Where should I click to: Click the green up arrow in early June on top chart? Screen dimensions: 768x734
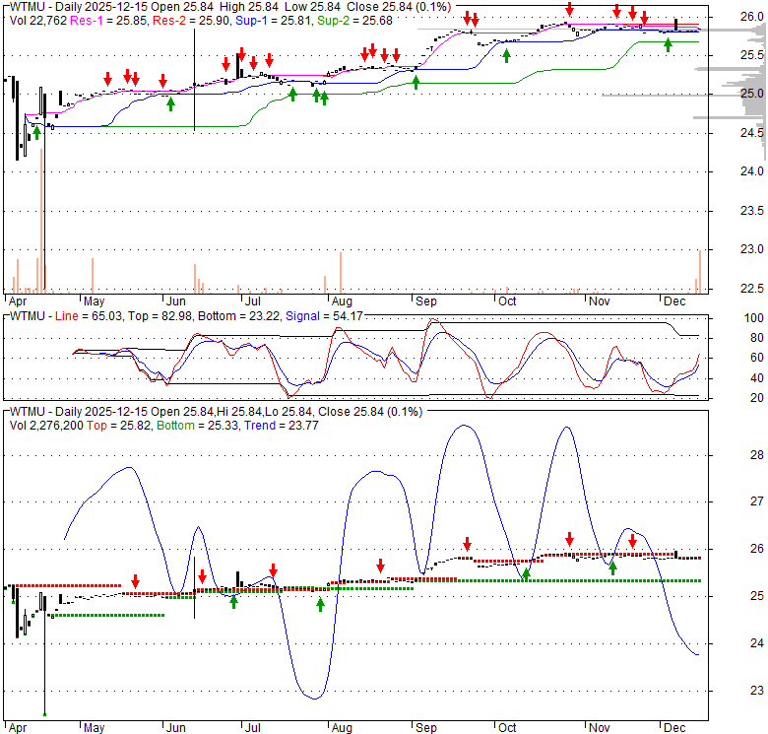tap(170, 102)
